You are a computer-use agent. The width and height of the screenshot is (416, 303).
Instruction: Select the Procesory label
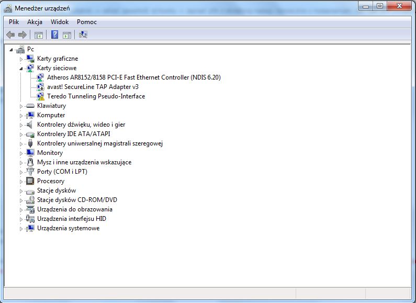tap(51, 181)
